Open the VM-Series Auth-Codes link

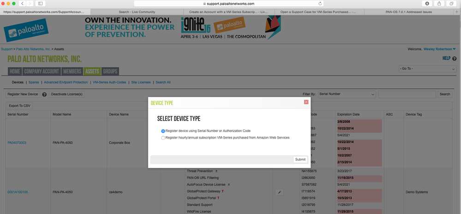[109, 82]
